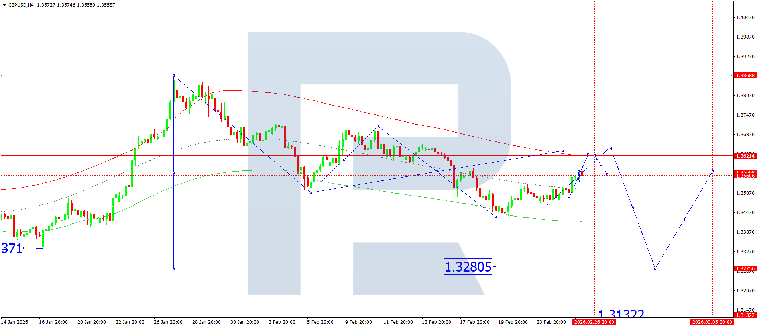
Task: Open the chart menu arrow beside GBPUSD,H4
Action: (x=4, y=5)
